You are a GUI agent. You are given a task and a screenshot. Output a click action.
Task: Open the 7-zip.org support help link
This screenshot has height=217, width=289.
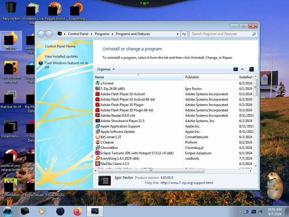click(x=187, y=183)
